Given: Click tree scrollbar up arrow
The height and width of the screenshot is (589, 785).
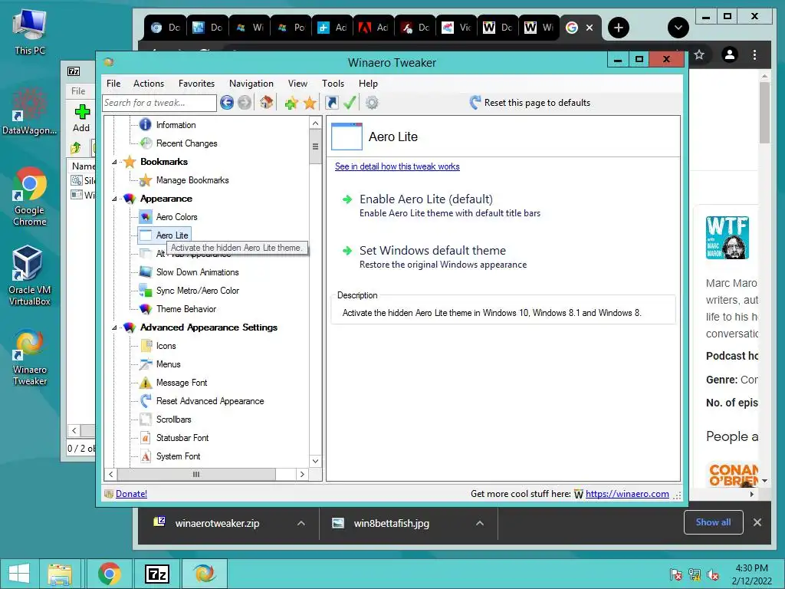Looking at the screenshot, I should coord(315,123).
